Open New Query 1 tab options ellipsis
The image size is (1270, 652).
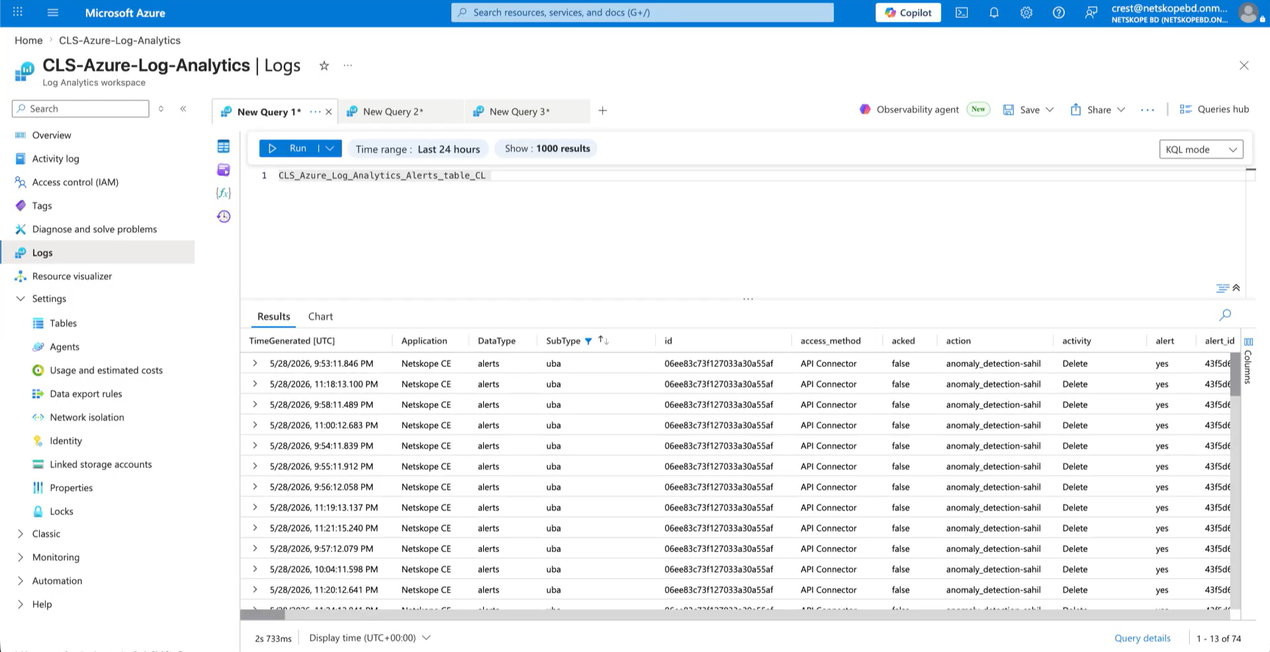pyautogui.click(x=315, y=112)
